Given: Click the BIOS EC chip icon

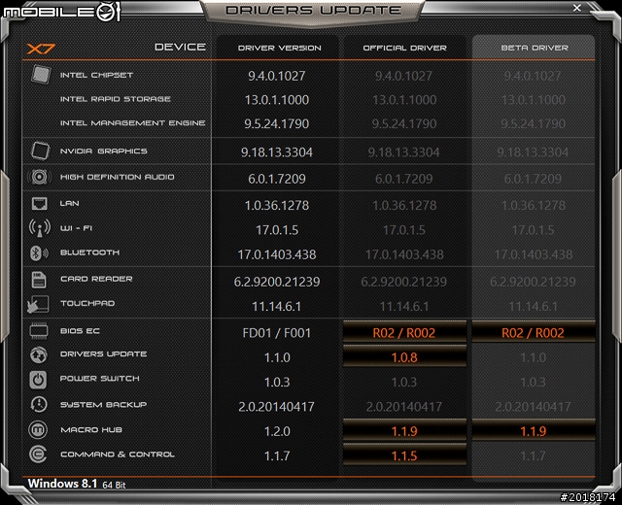Looking at the screenshot, I should coord(39,330).
